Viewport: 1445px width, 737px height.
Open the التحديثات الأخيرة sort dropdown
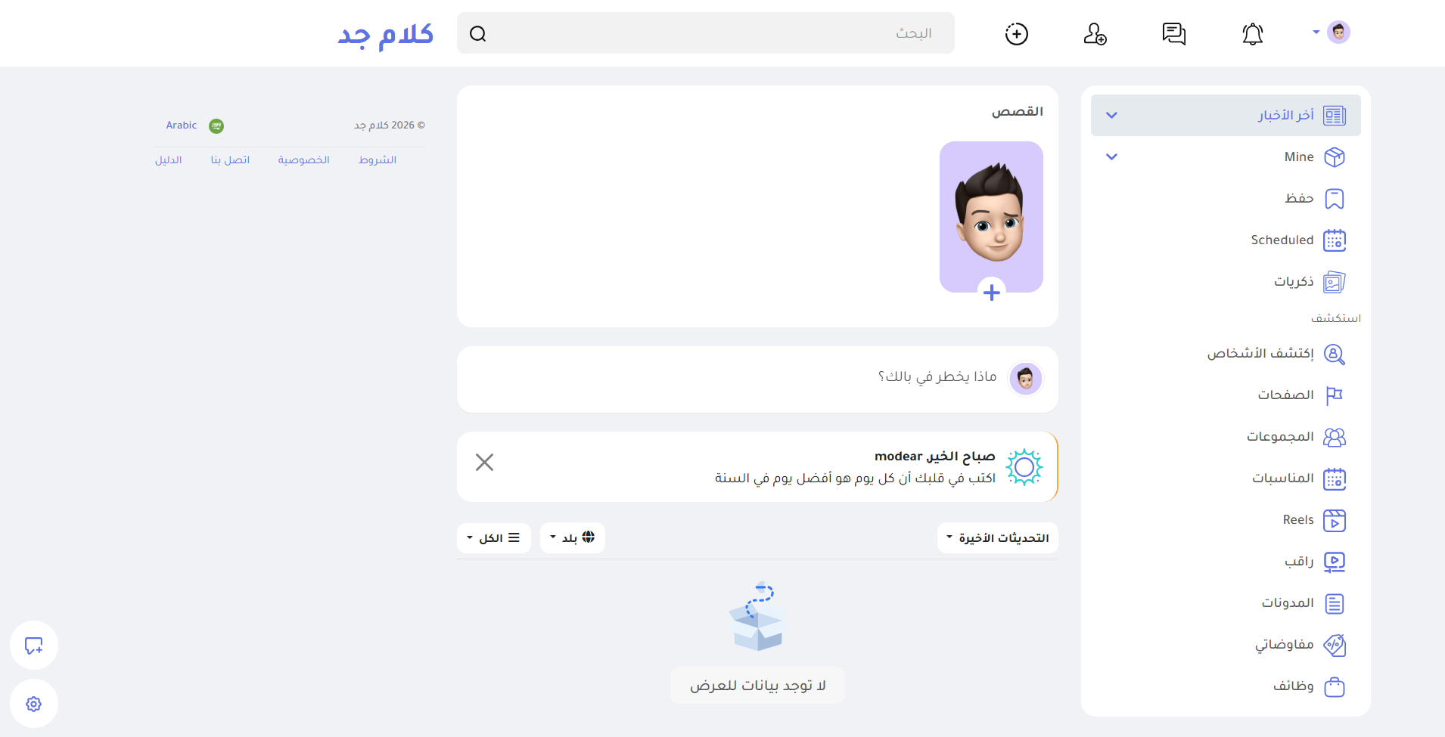(x=998, y=537)
